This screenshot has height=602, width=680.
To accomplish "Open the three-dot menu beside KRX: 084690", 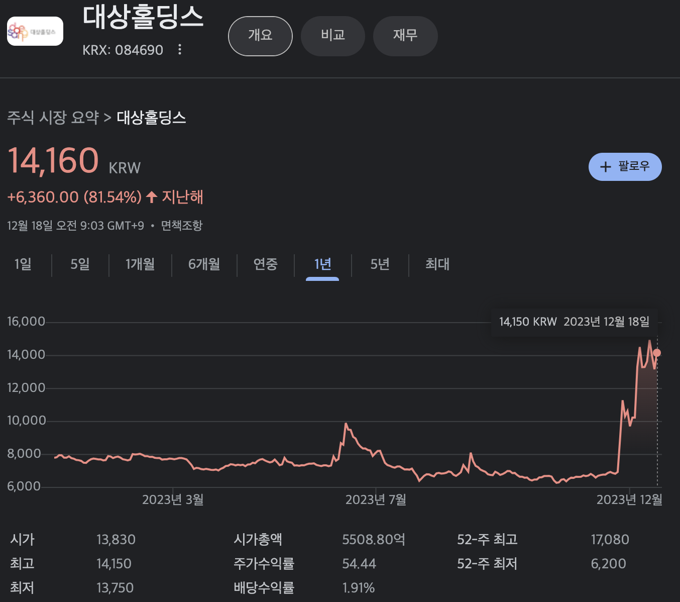I will 180,50.
